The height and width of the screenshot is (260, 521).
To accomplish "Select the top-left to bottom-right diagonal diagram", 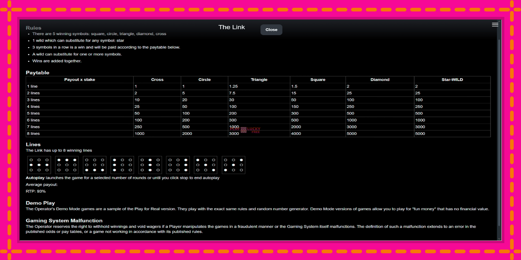I will point(206,165).
